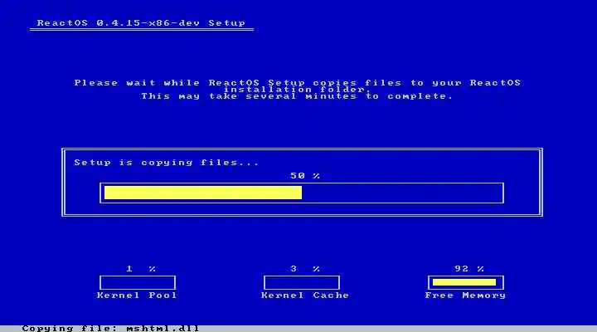Click the 'installation folder.' text line
Viewport: 597px width, 332px height.
pos(298,90)
